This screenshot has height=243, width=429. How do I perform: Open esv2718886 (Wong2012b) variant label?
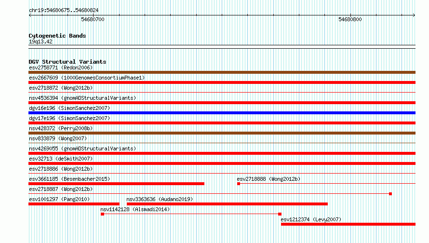[x=61, y=169]
